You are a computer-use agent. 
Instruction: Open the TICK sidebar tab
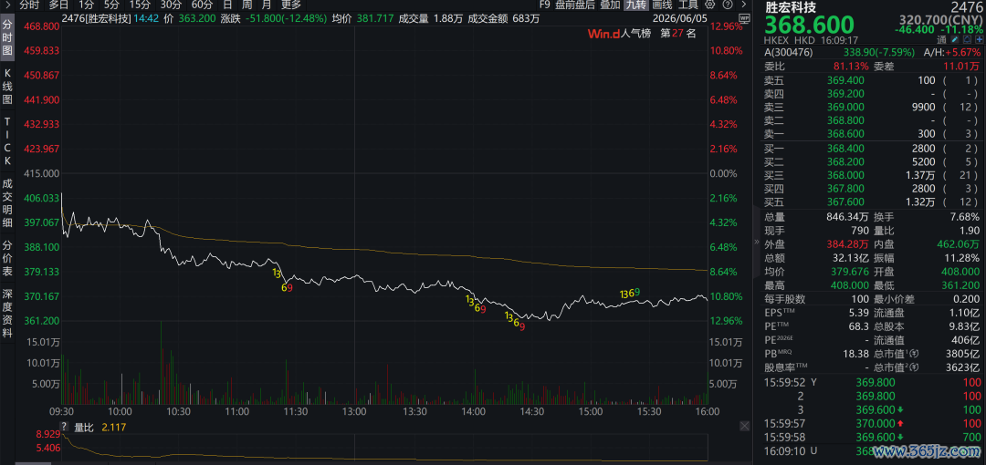tap(7, 141)
